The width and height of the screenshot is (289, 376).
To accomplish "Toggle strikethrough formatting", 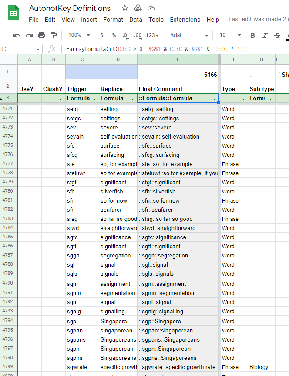I will click(x=277, y=35).
